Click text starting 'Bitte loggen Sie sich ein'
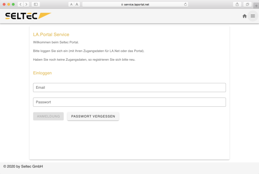The height and width of the screenshot is (174, 259). [x=88, y=51]
